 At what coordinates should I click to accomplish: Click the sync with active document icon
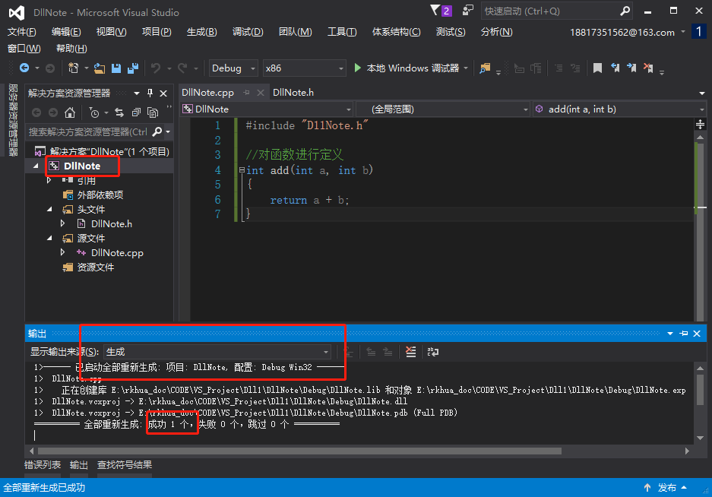[119, 112]
